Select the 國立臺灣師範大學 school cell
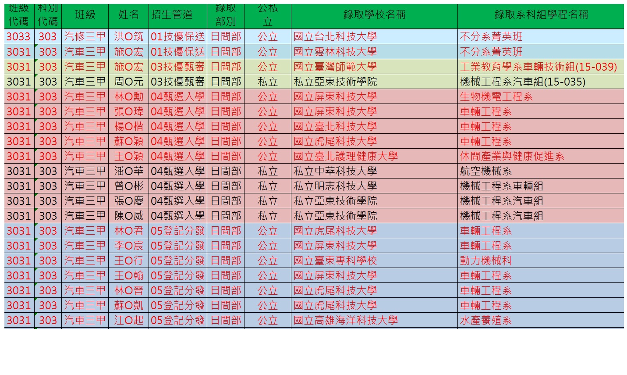Image resolution: width=627 pixels, height=375 pixels. pyautogui.click(x=335, y=67)
